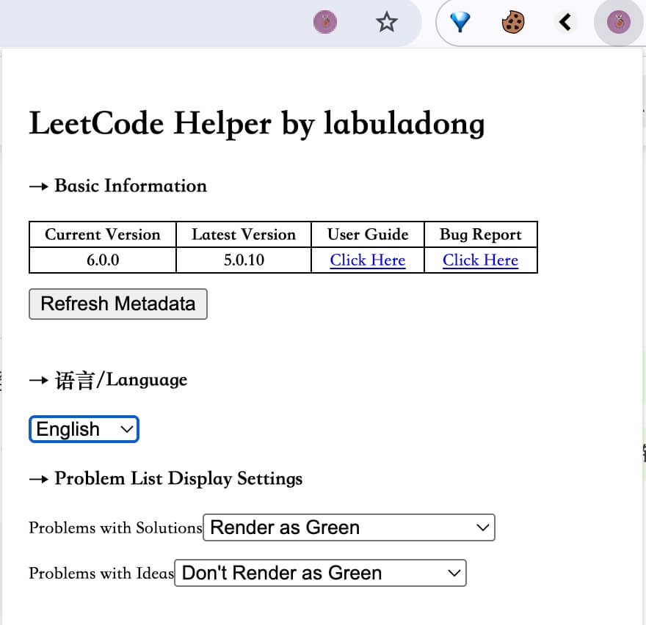Click the highlighted LeetCode Helper extension icon
The image size is (646, 625).
[618, 22]
